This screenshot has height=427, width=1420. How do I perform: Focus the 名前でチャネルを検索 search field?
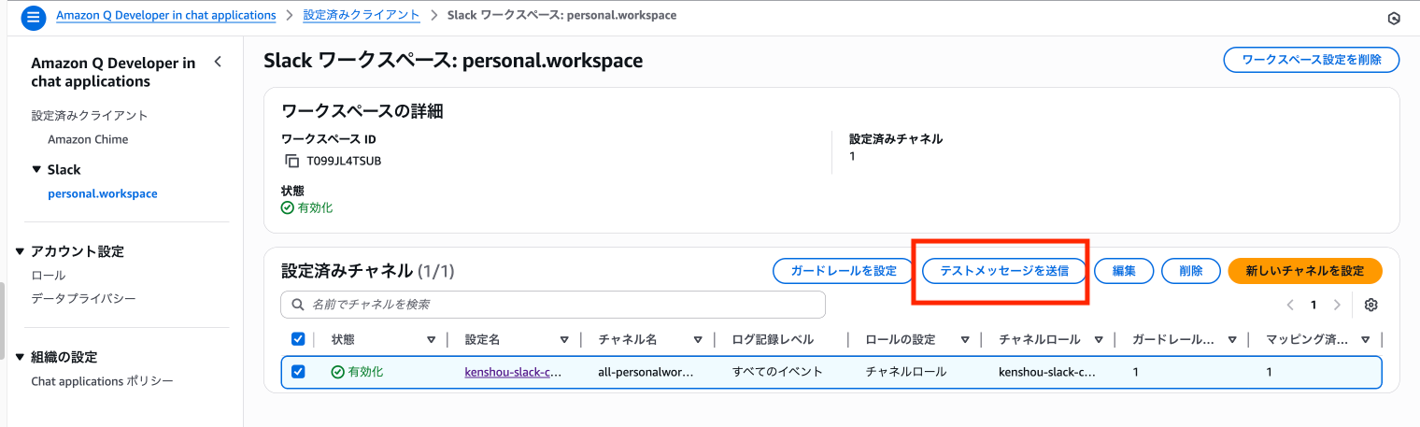coord(553,305)
